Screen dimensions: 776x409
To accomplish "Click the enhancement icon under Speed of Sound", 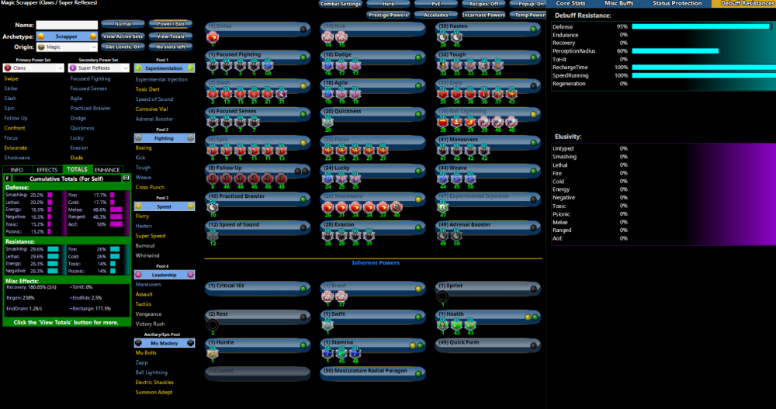I will tap(212, 235).
